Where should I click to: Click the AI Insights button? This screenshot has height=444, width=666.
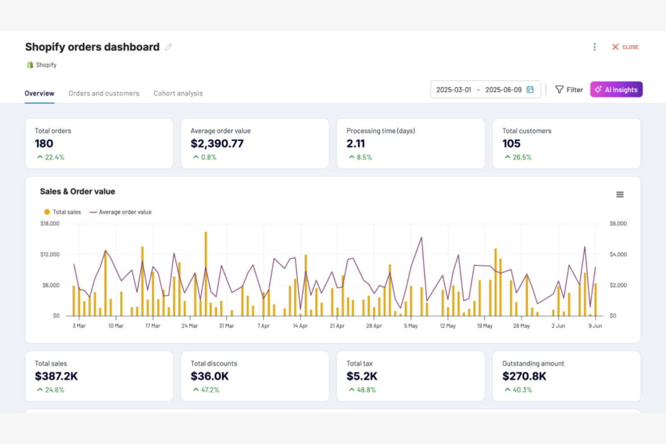616,89
